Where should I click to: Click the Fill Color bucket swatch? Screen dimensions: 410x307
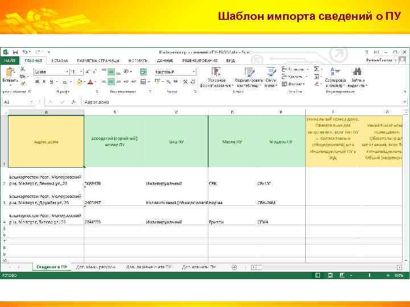80,82
